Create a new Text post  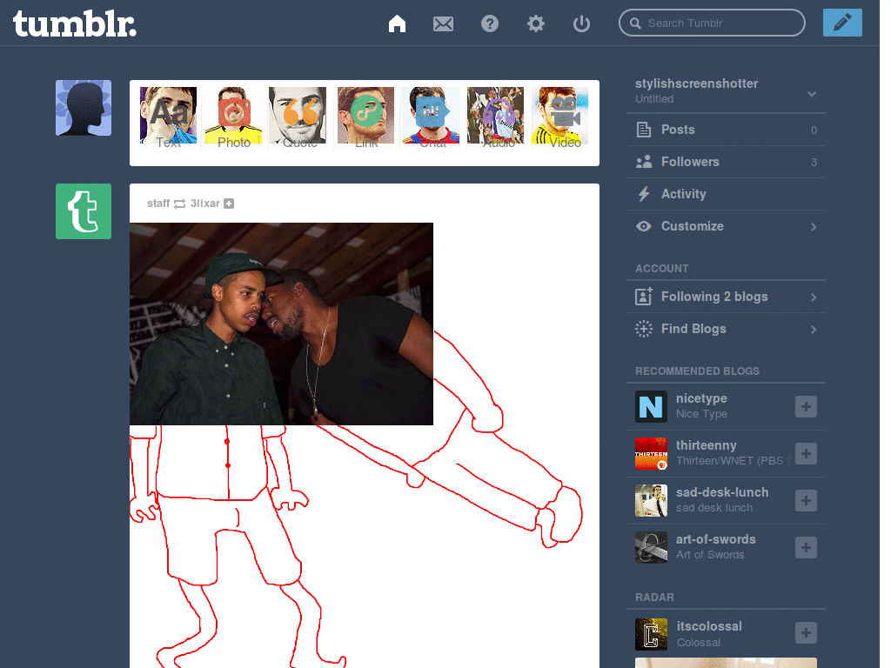coord(168,114)
